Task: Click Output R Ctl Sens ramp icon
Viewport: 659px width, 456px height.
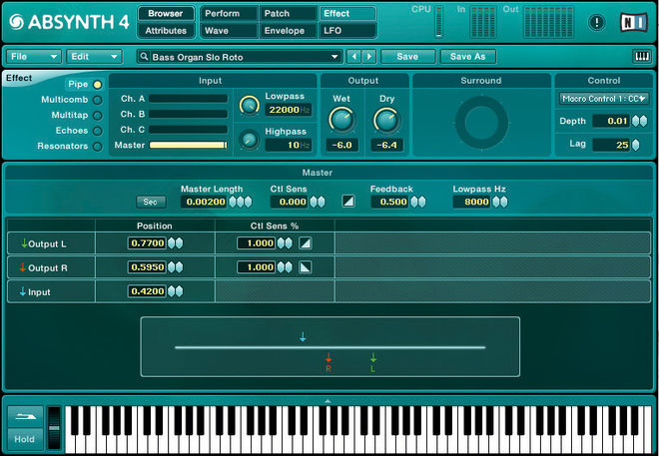Action: click(x=306, y=267)
